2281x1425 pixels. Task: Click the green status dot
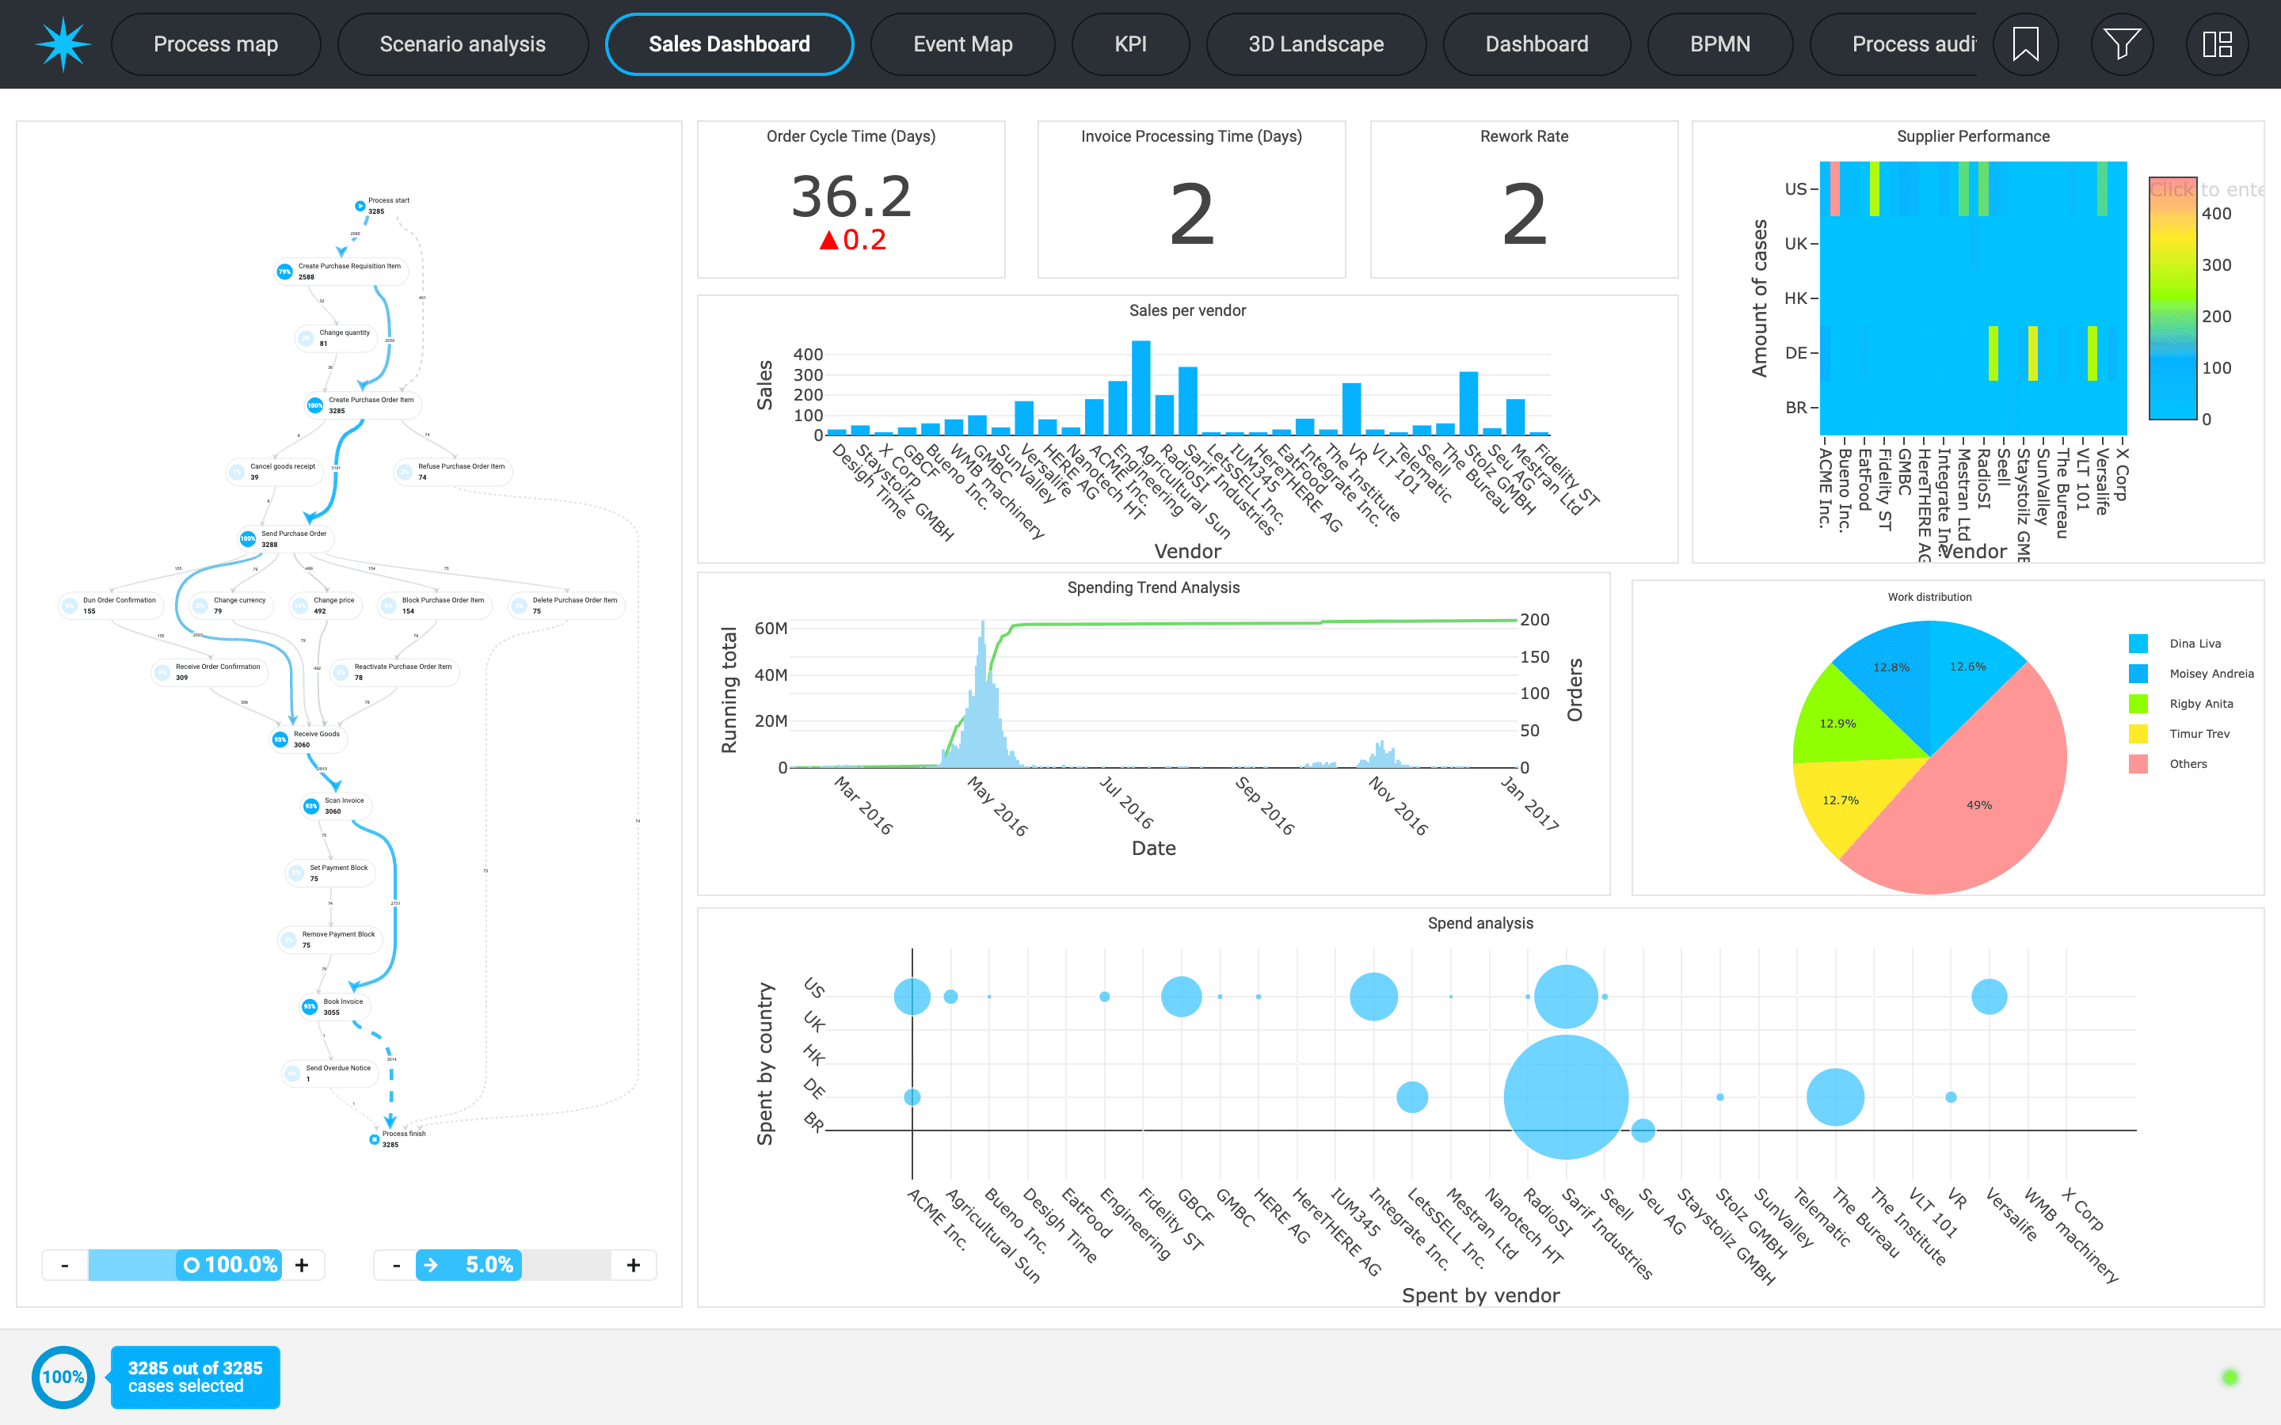click(x=2230, y=1377)
